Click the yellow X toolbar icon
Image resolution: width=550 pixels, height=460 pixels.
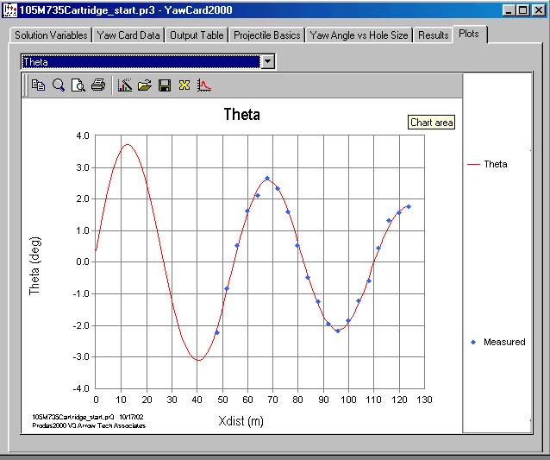coord(184,85)
